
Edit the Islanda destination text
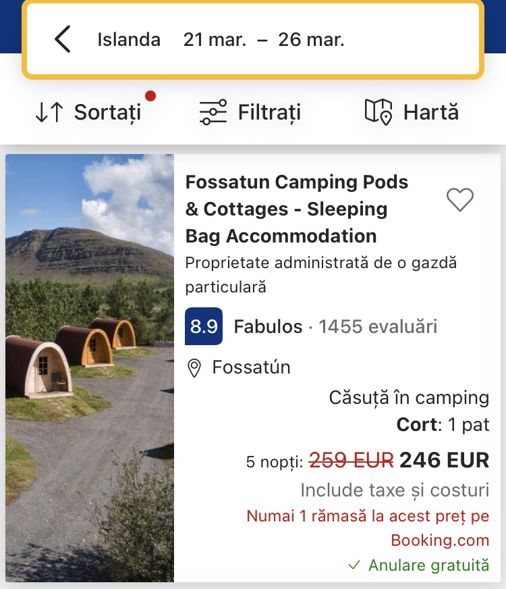click(x=129, y=40)
